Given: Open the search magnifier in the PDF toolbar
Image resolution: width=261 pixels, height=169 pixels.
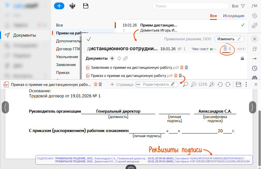Looking at the screenshot, I should tap(185, 84).
